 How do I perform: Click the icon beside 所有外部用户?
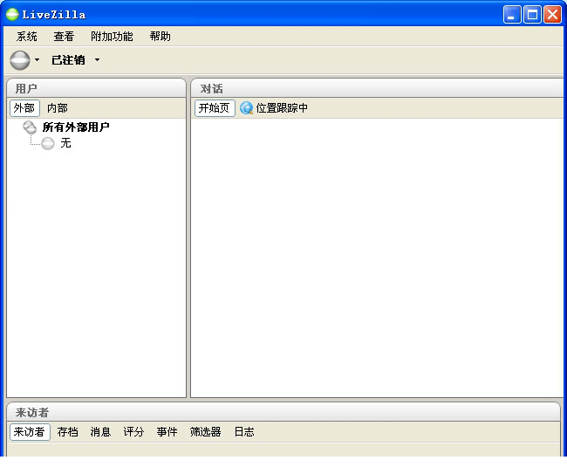[30, 127]
